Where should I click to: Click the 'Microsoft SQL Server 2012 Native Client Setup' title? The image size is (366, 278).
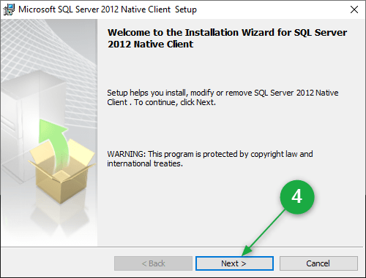point(108,9)
